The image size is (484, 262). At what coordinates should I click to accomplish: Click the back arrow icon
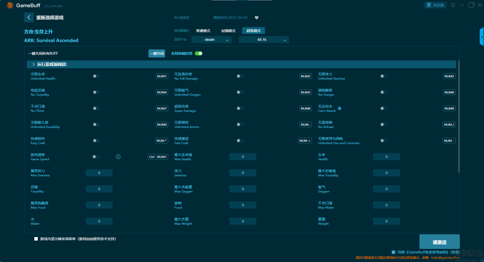pos(29,17)
